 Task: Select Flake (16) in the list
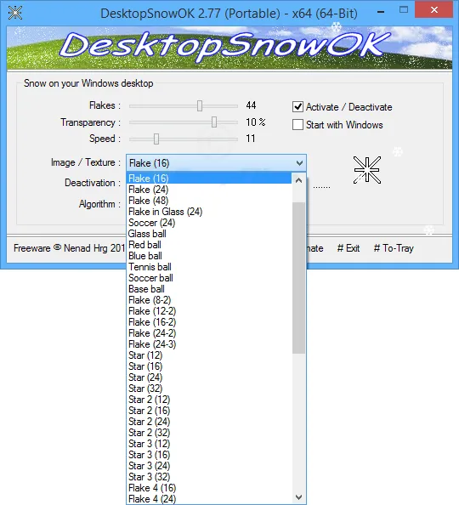pos(209,179)
